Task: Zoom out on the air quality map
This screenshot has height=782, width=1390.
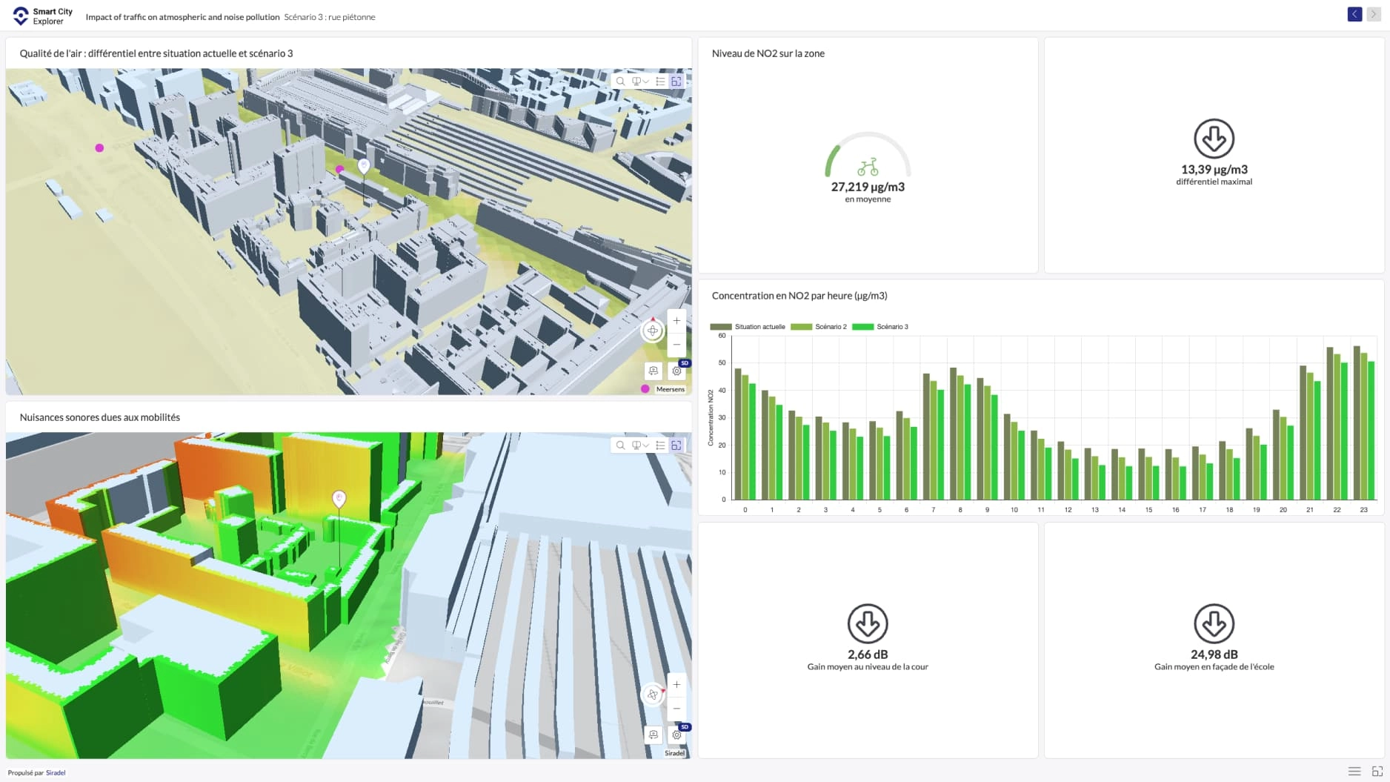Action: [676, 345]
